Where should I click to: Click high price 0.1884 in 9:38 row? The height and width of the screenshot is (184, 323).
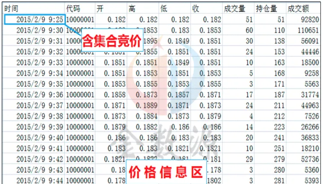point(146,116)
